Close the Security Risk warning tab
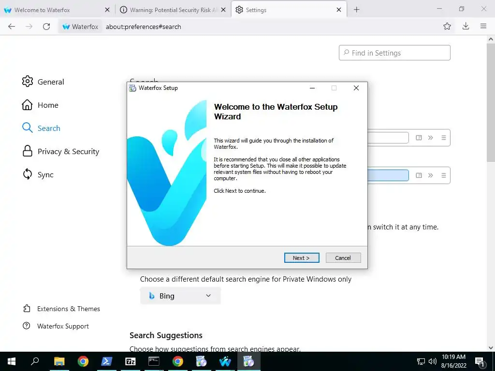The image size is (495, 371). click(223, 10)
